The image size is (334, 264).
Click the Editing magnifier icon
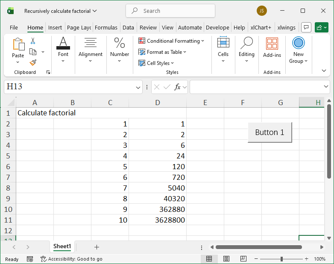pyautogui.click(x=246, y=43)
